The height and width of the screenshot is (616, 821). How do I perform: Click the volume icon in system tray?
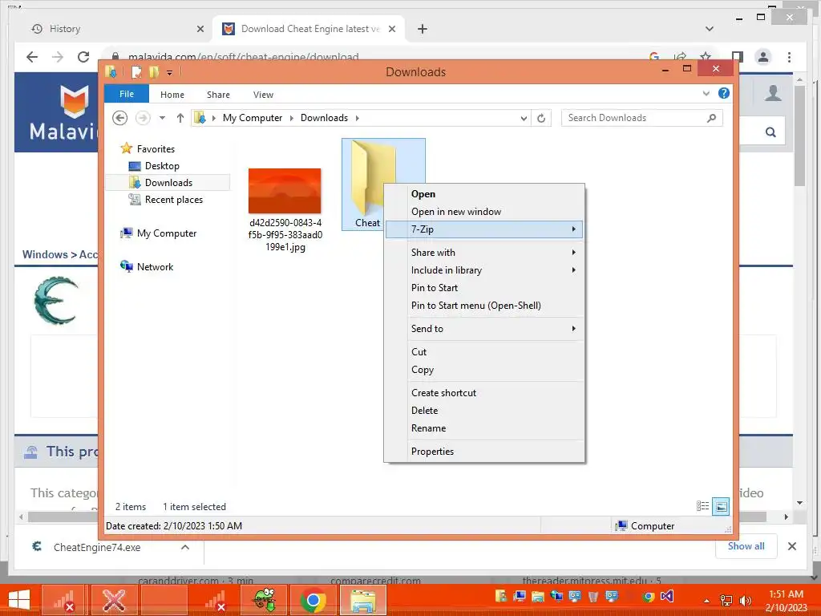point(745,600)
